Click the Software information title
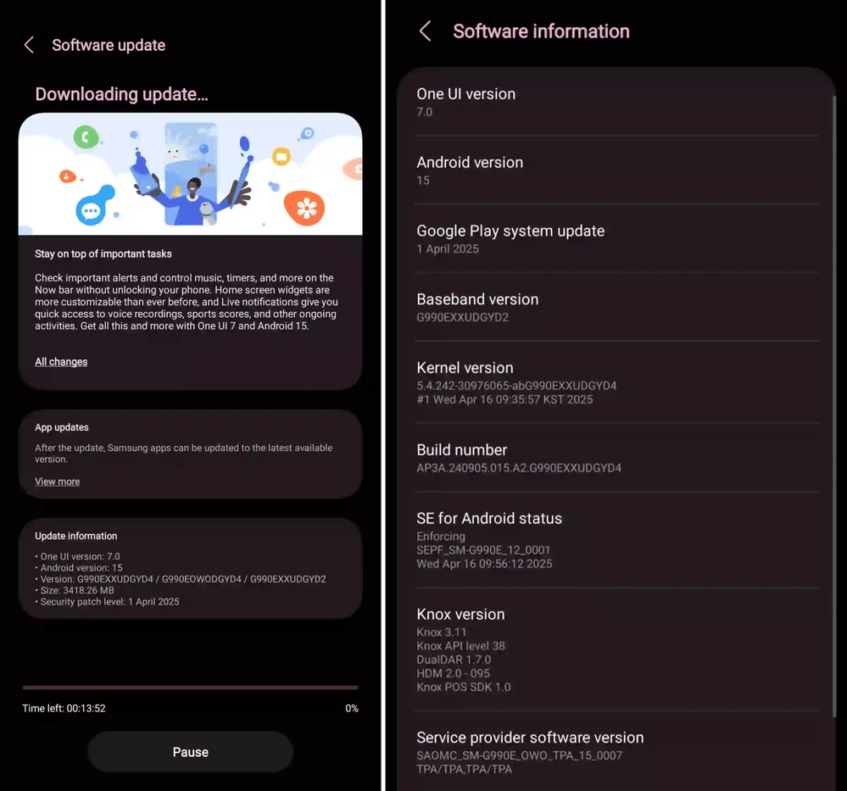The height and width of the screenshot is (791, 847). [541, 31]
